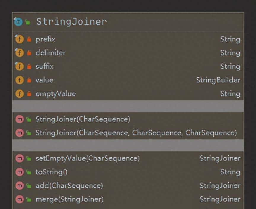Click the class icon beside StringJoiner title
The image size is (256, 209).
(18, 22)
